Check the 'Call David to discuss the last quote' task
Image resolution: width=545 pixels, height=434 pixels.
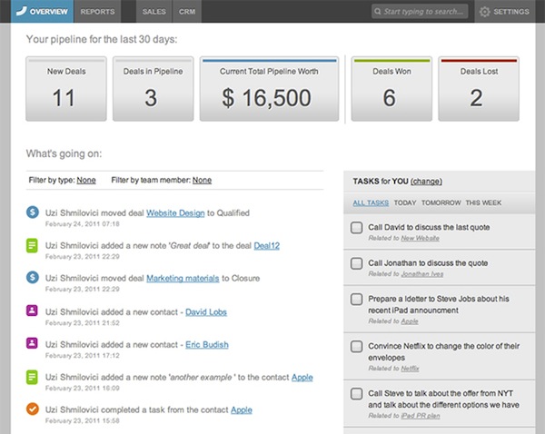click(x=357, y=227)
